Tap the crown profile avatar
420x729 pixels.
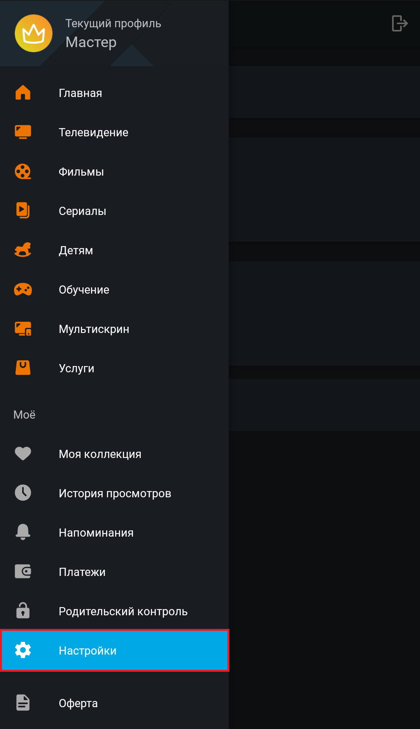coord(34,33)
